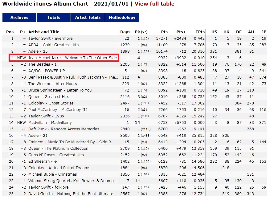Click the Pts column header

(164, 32)
